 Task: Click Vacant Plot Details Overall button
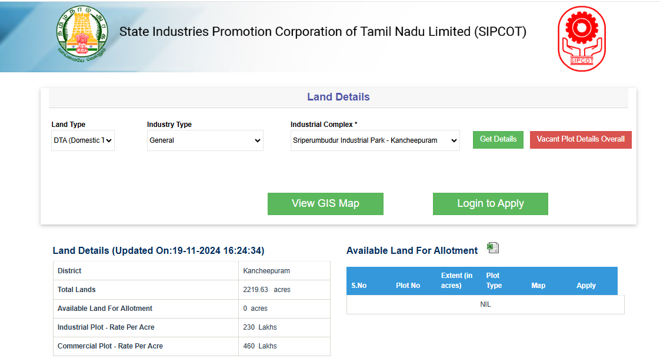pyautogui.click(x=581, y=140)
